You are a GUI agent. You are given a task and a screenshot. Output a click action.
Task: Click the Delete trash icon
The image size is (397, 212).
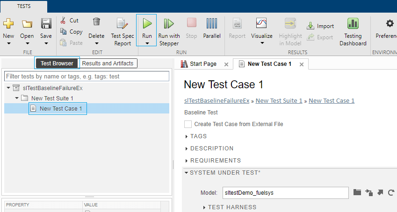[96, 21]
